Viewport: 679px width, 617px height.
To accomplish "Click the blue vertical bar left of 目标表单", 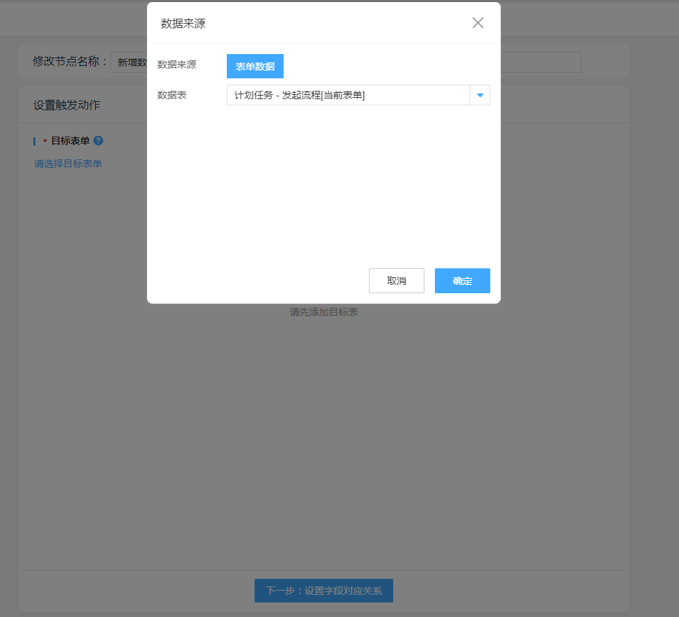I will (34, 141).
